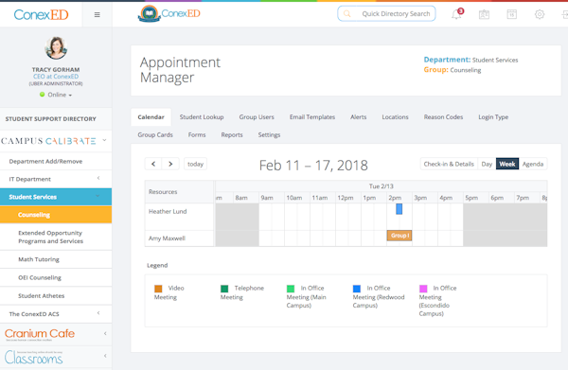Go to previous week arrow

153,164
